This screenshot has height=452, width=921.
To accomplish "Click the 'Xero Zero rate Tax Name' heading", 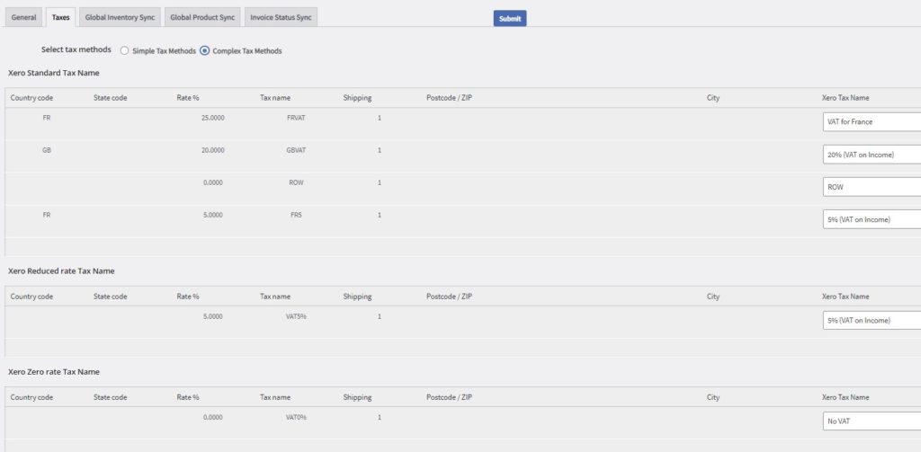I will [x=55, y=372].
